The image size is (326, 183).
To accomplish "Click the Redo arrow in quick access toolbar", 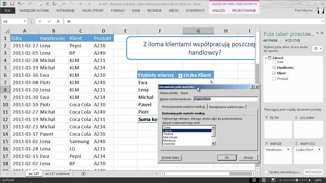I will pos(30,4).
